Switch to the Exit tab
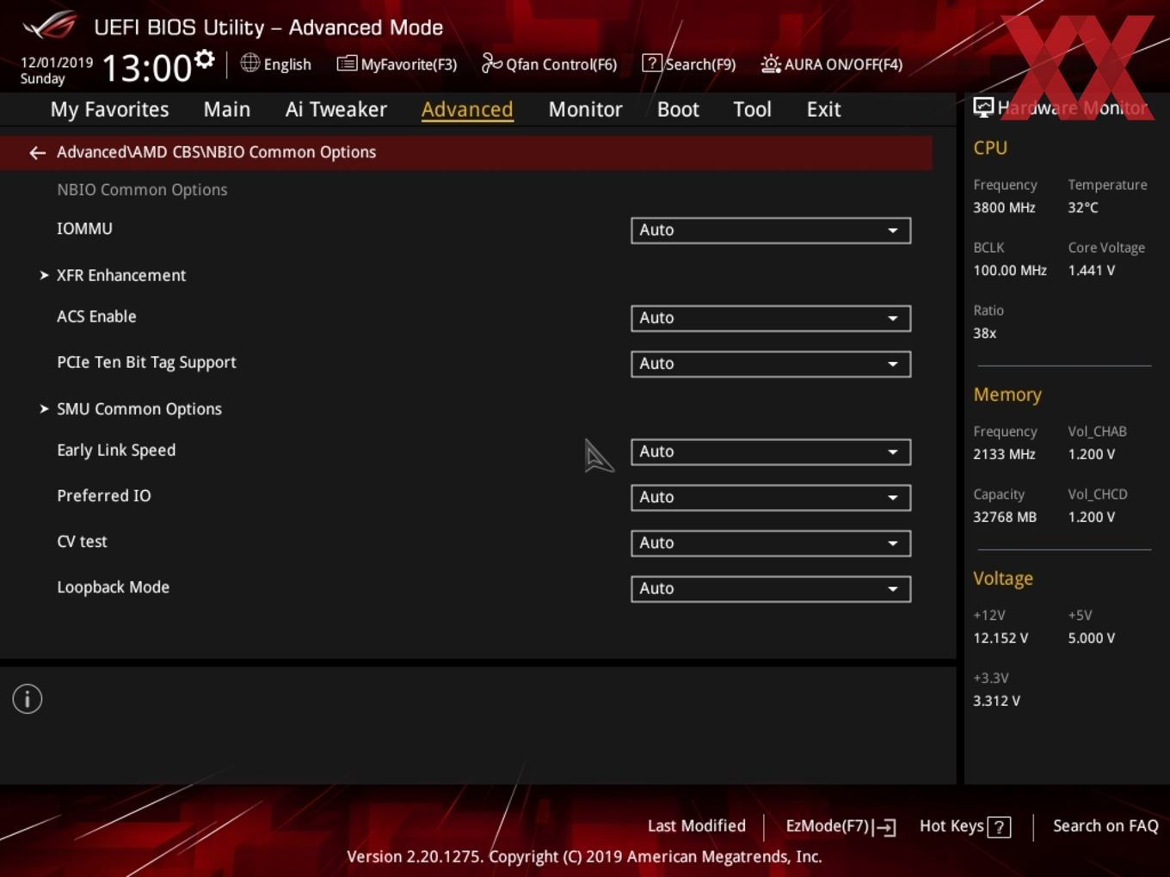 coord(823,109)
